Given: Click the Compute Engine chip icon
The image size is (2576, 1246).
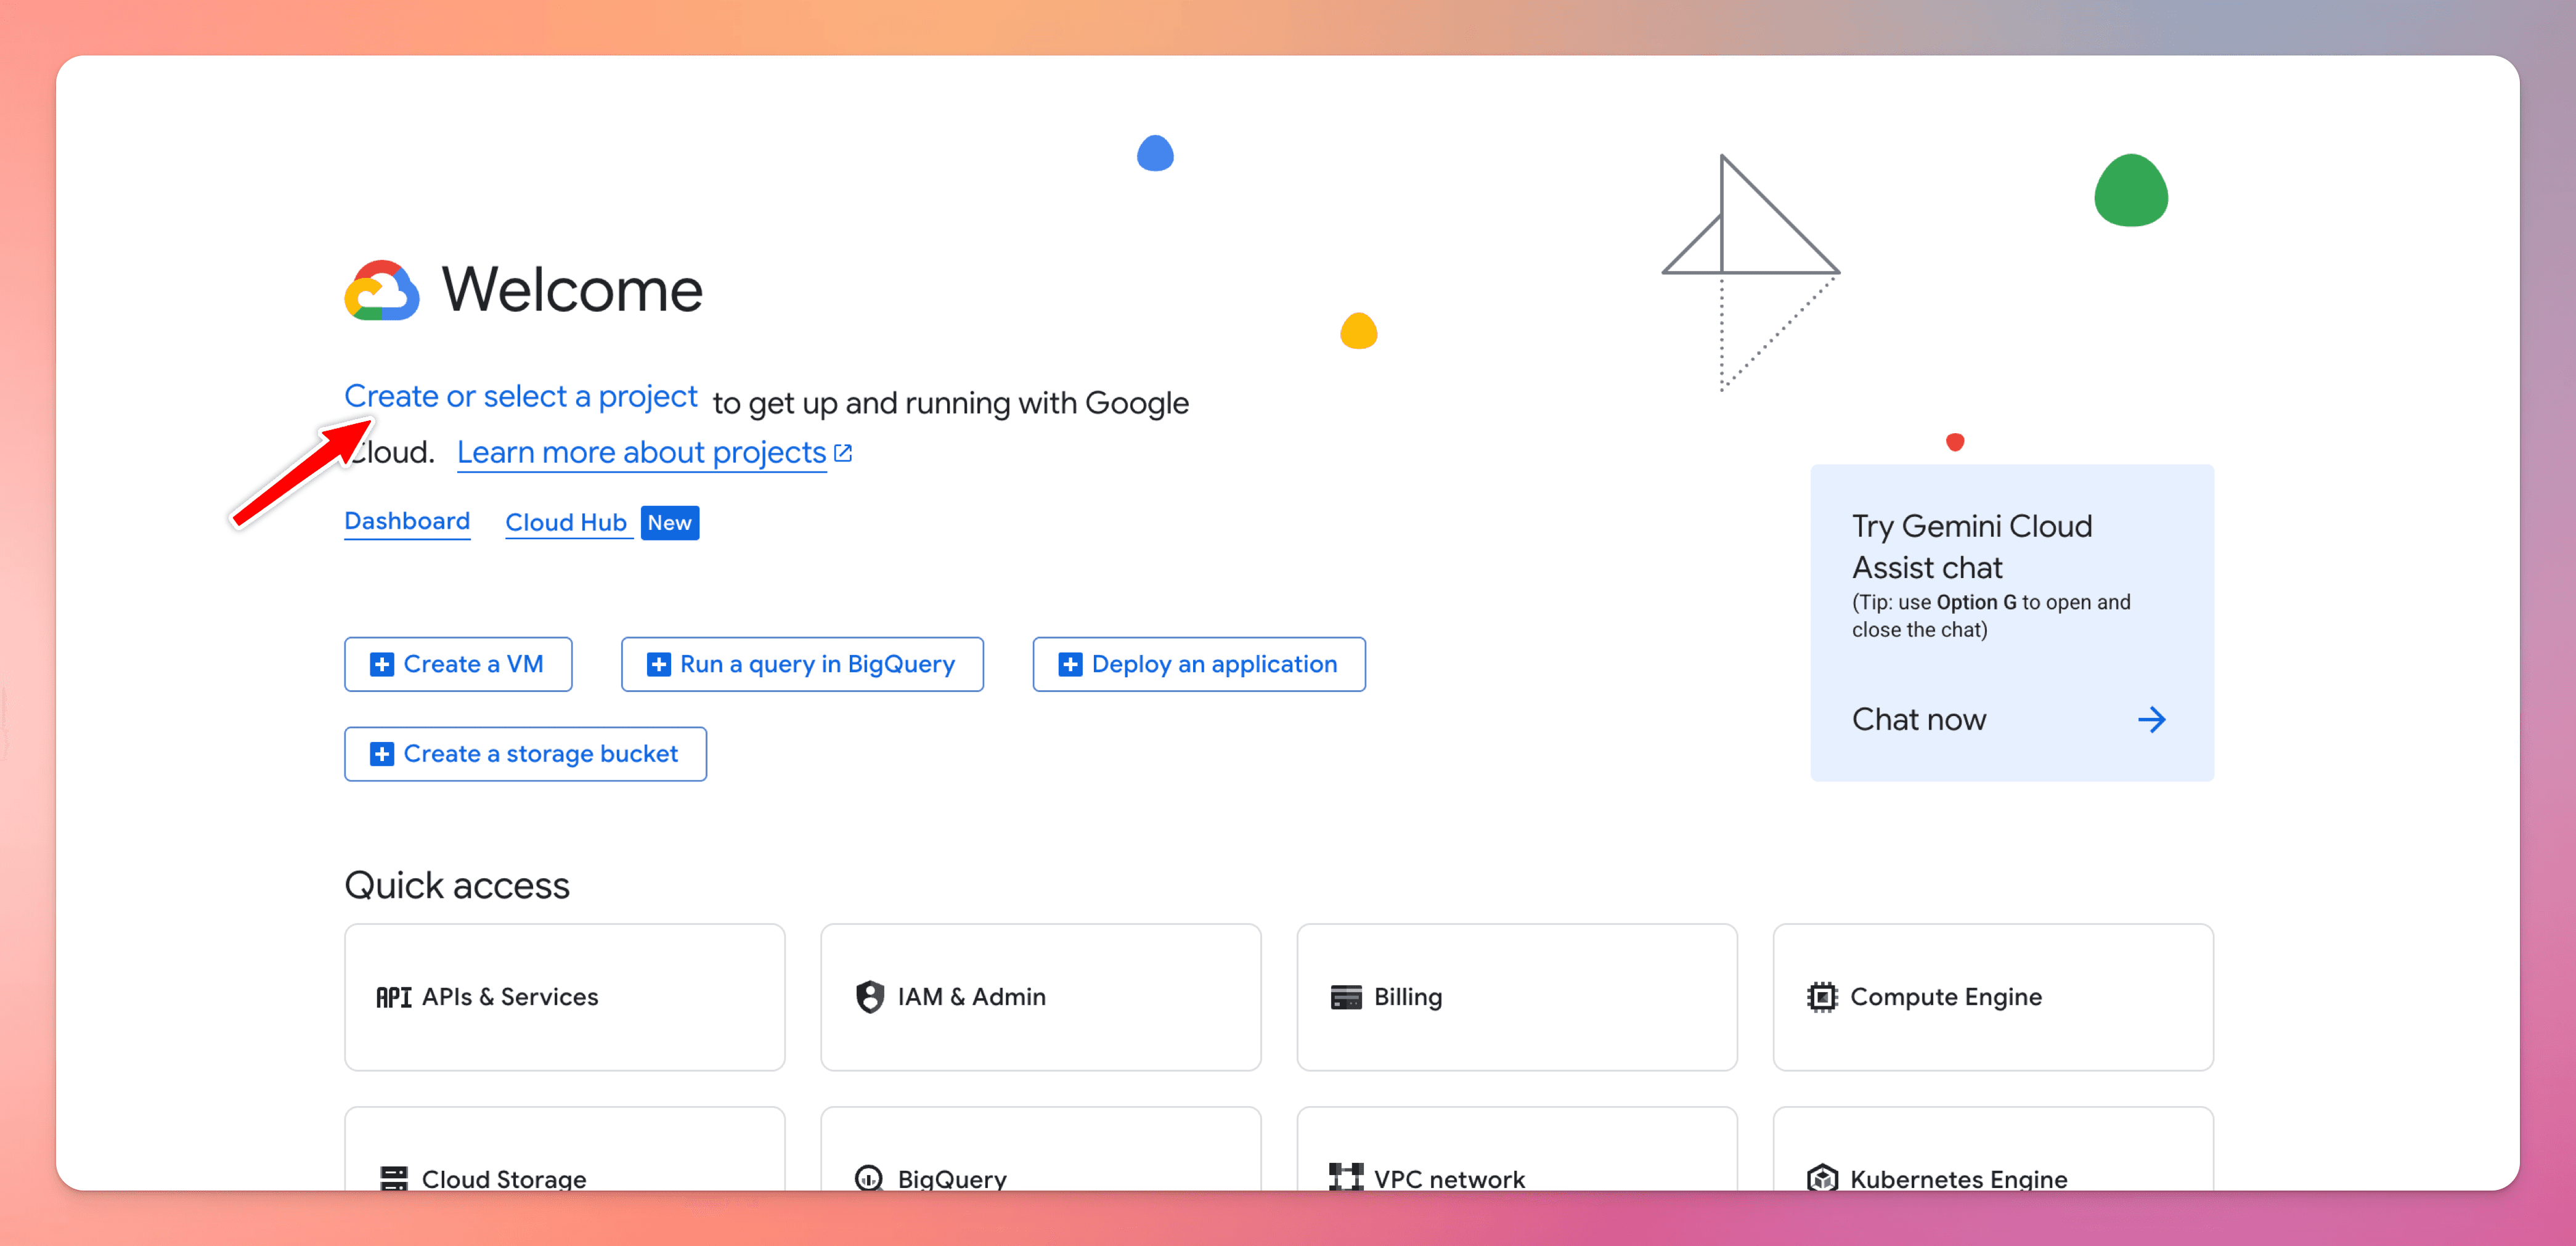Looking at the screenshot, I should point(1822,997).
